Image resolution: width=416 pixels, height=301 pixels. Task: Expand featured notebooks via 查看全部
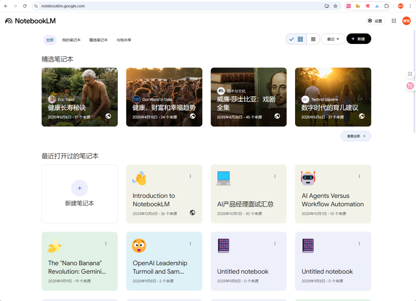click(356, 136)
